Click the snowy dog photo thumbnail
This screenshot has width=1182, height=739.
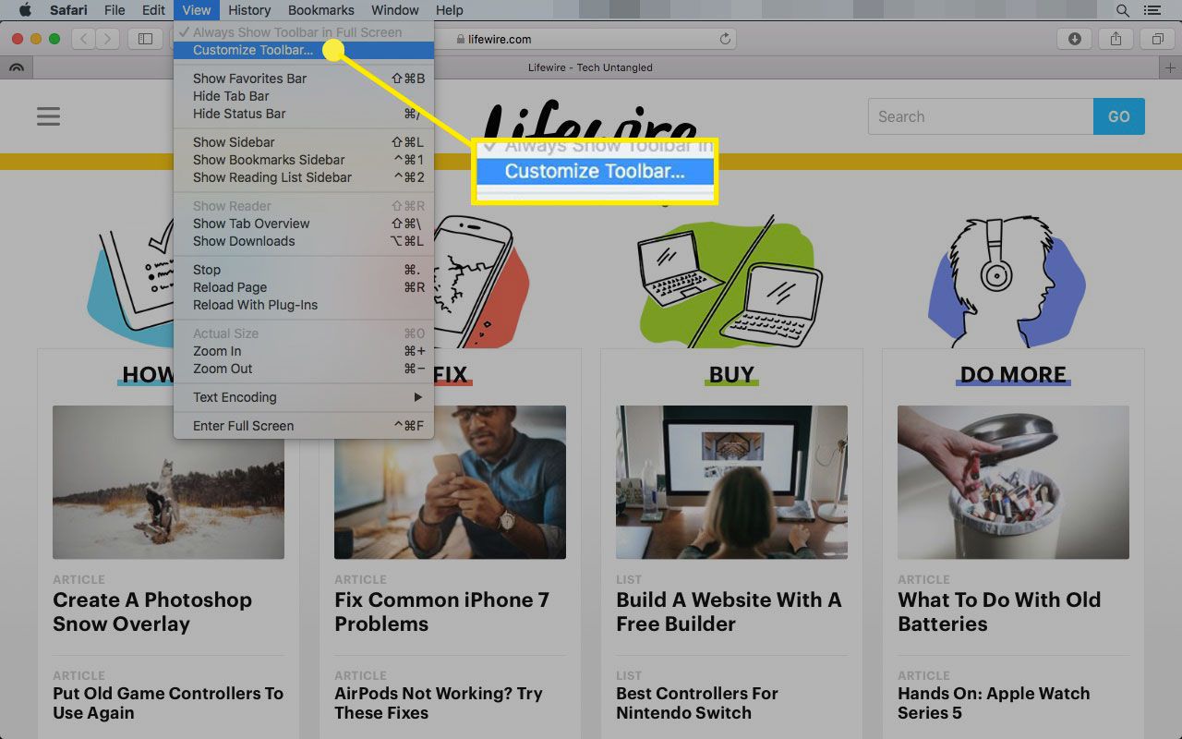[x=168, y=482]
